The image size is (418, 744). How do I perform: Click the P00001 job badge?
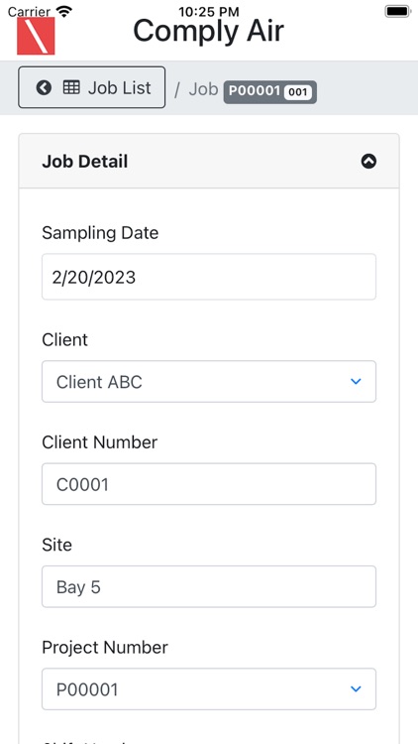click(x=270, y=91)
